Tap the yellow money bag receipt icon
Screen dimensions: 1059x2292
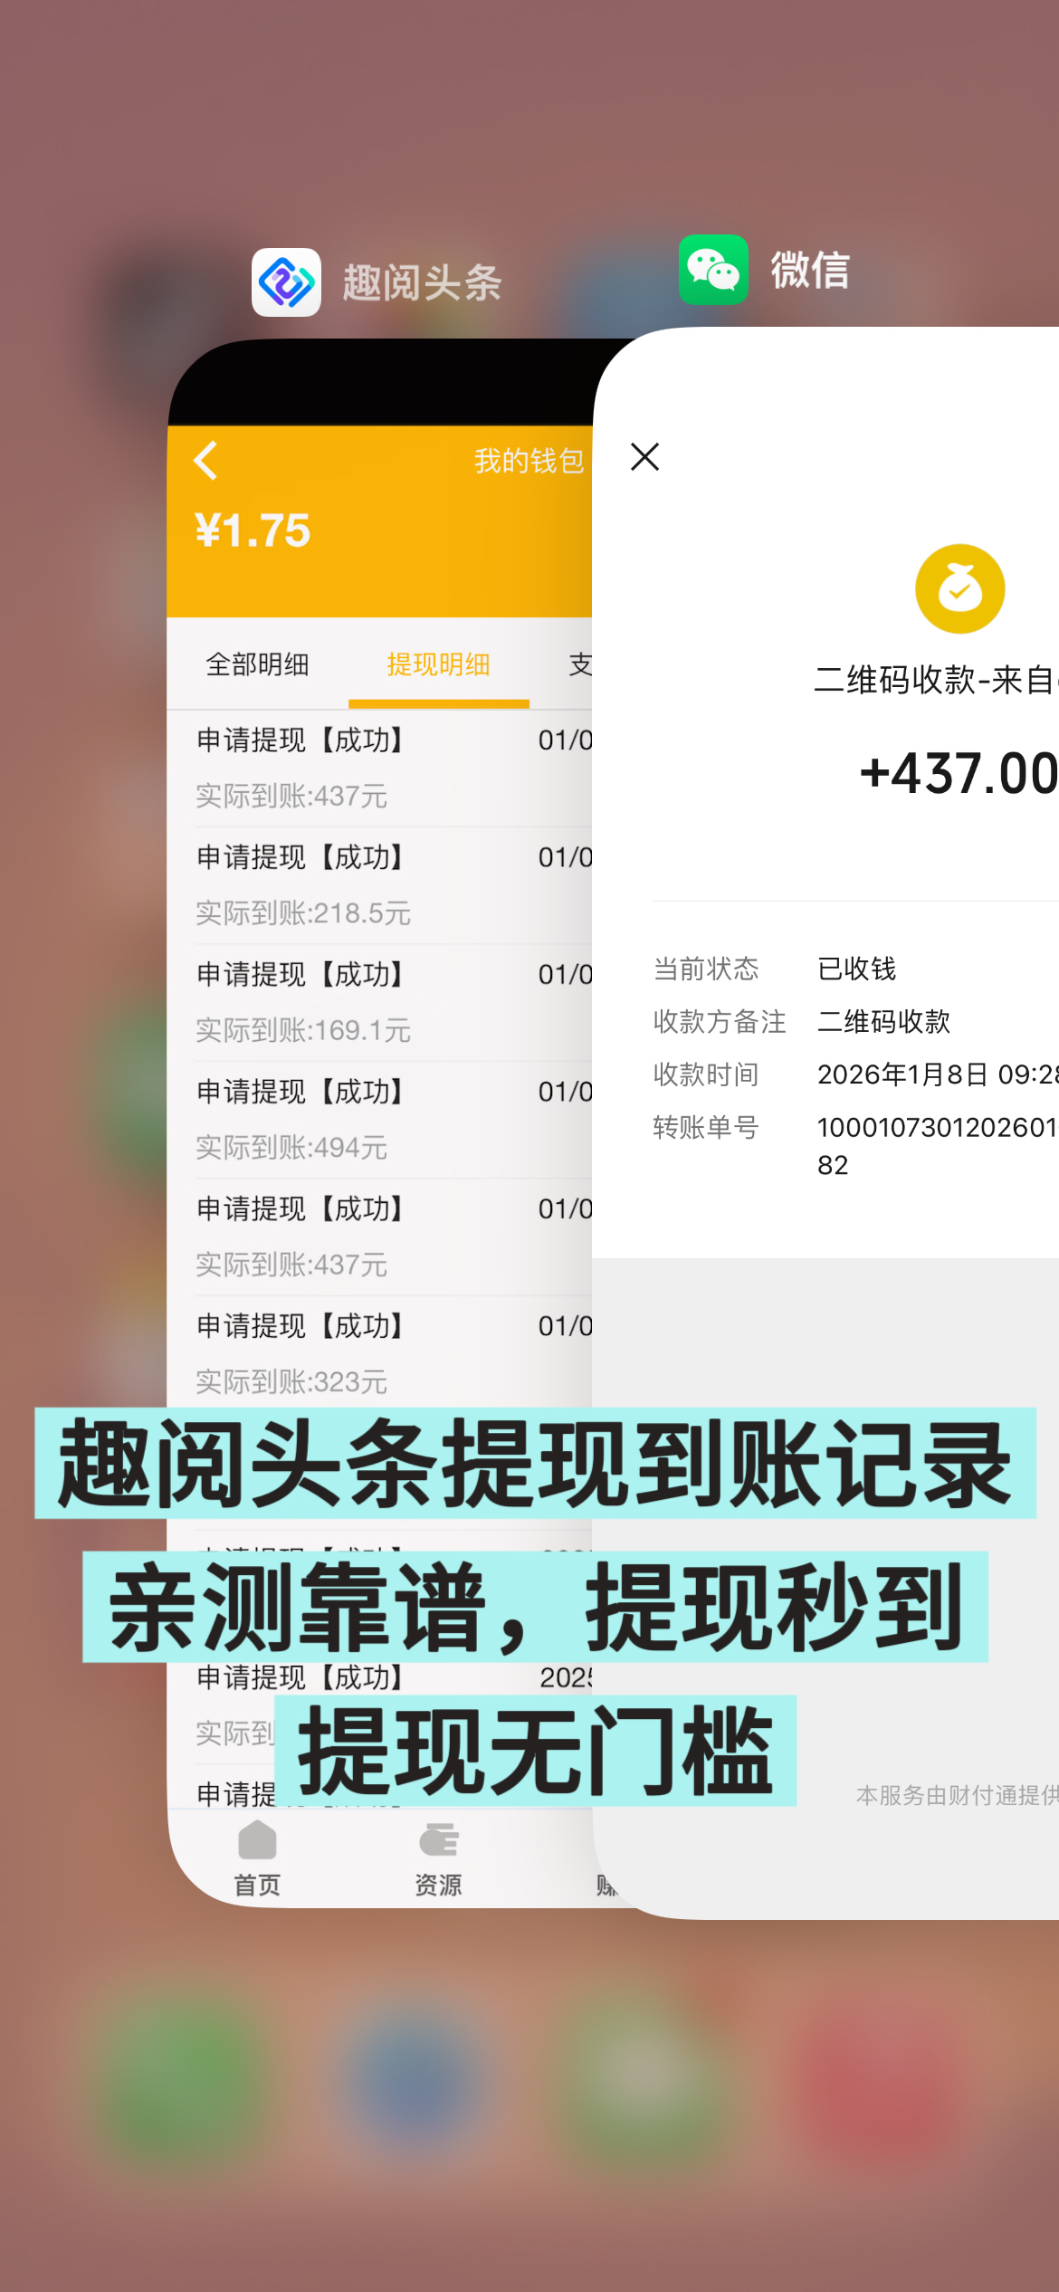[959, 588]
